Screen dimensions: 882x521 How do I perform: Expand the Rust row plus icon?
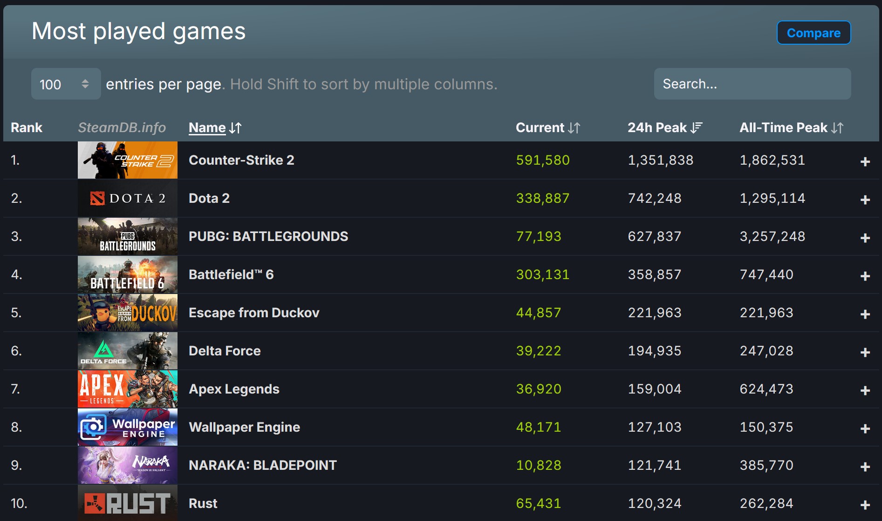click(x=865, y=505)
